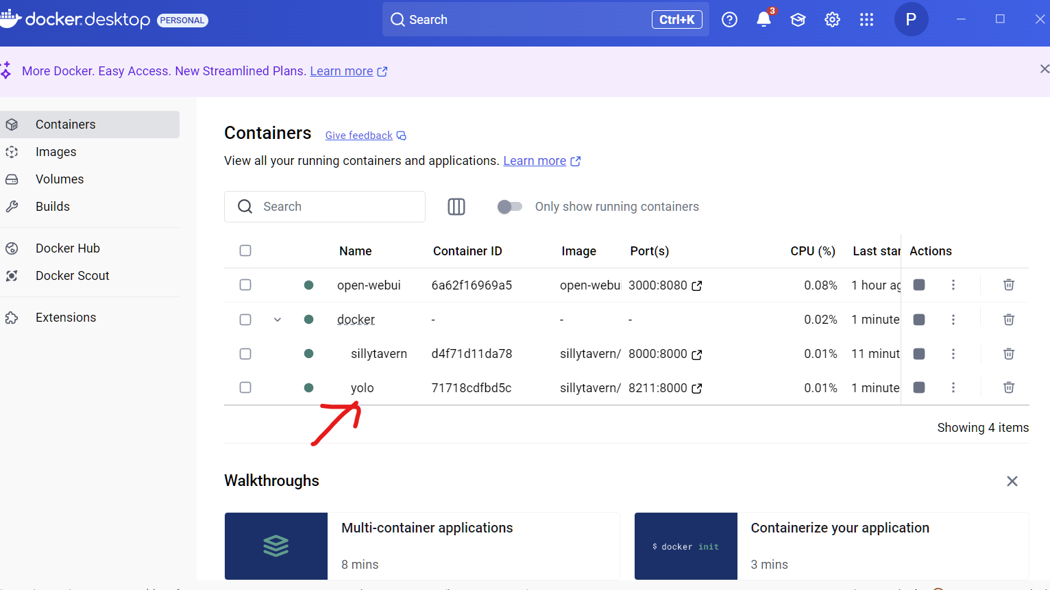Click the Port(s) column header
The width and height of the screenshot is (1050, 590).
pos(650,251)
